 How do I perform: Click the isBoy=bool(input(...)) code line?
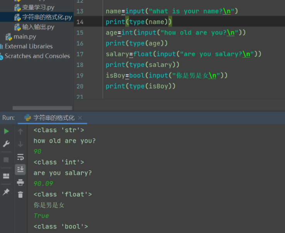tap(166, 75)
